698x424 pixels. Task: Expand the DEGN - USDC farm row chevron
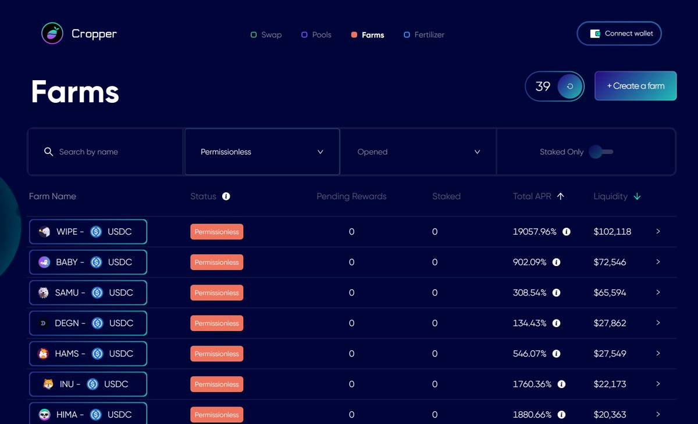coord(658,323)
